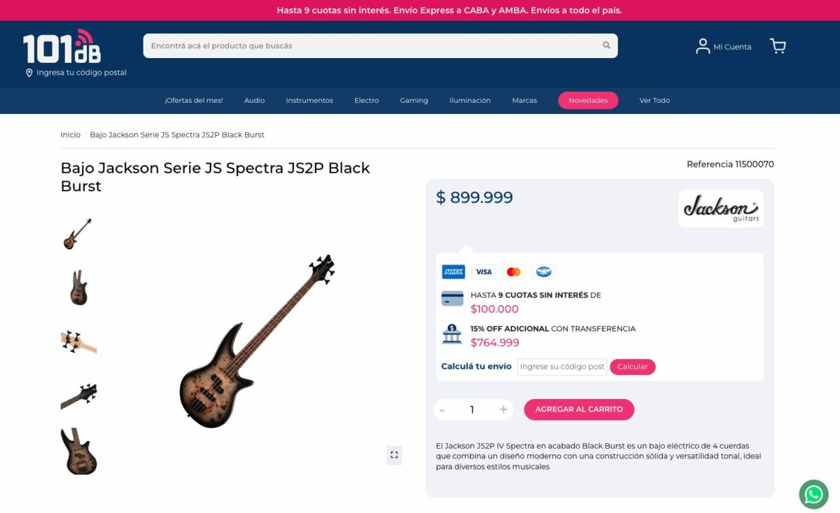The width and height of the screenshot is (840, 513).
Task: Open the Audio menu
Action: [254, 101]
